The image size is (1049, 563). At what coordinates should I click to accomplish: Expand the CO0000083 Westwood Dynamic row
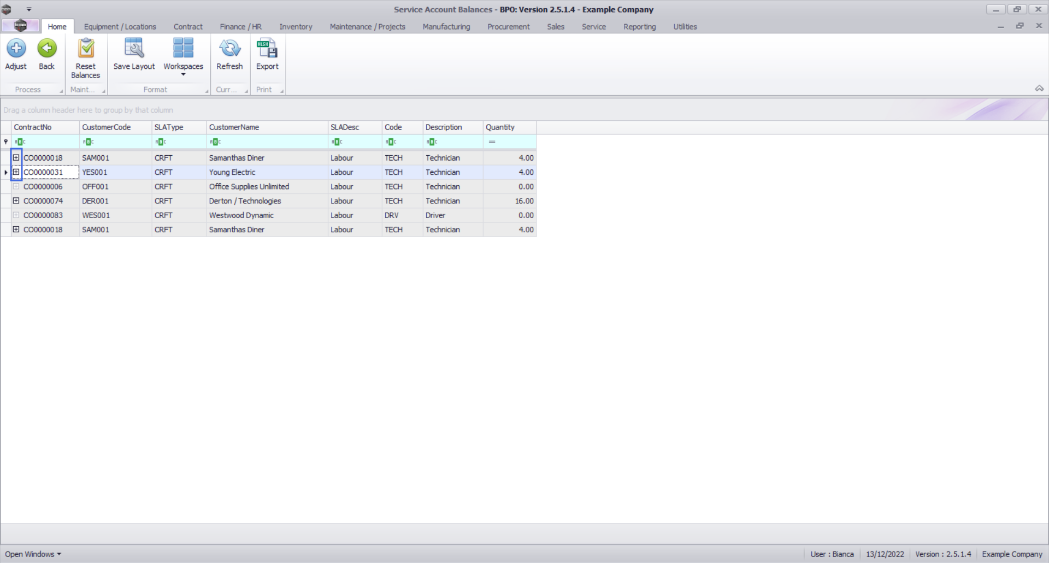tap(16, 215)
